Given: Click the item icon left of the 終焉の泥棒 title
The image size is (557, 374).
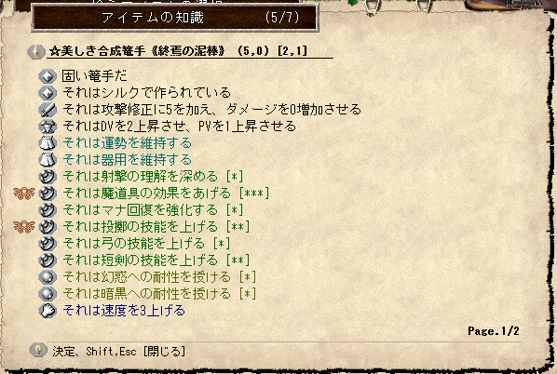Looking at the screenshot, I should click(36, 52).
